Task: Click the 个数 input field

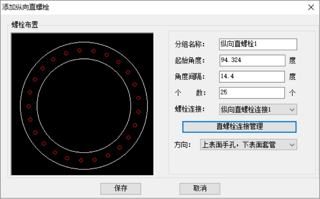Action: pyautogui.click(x=252, y=93)
